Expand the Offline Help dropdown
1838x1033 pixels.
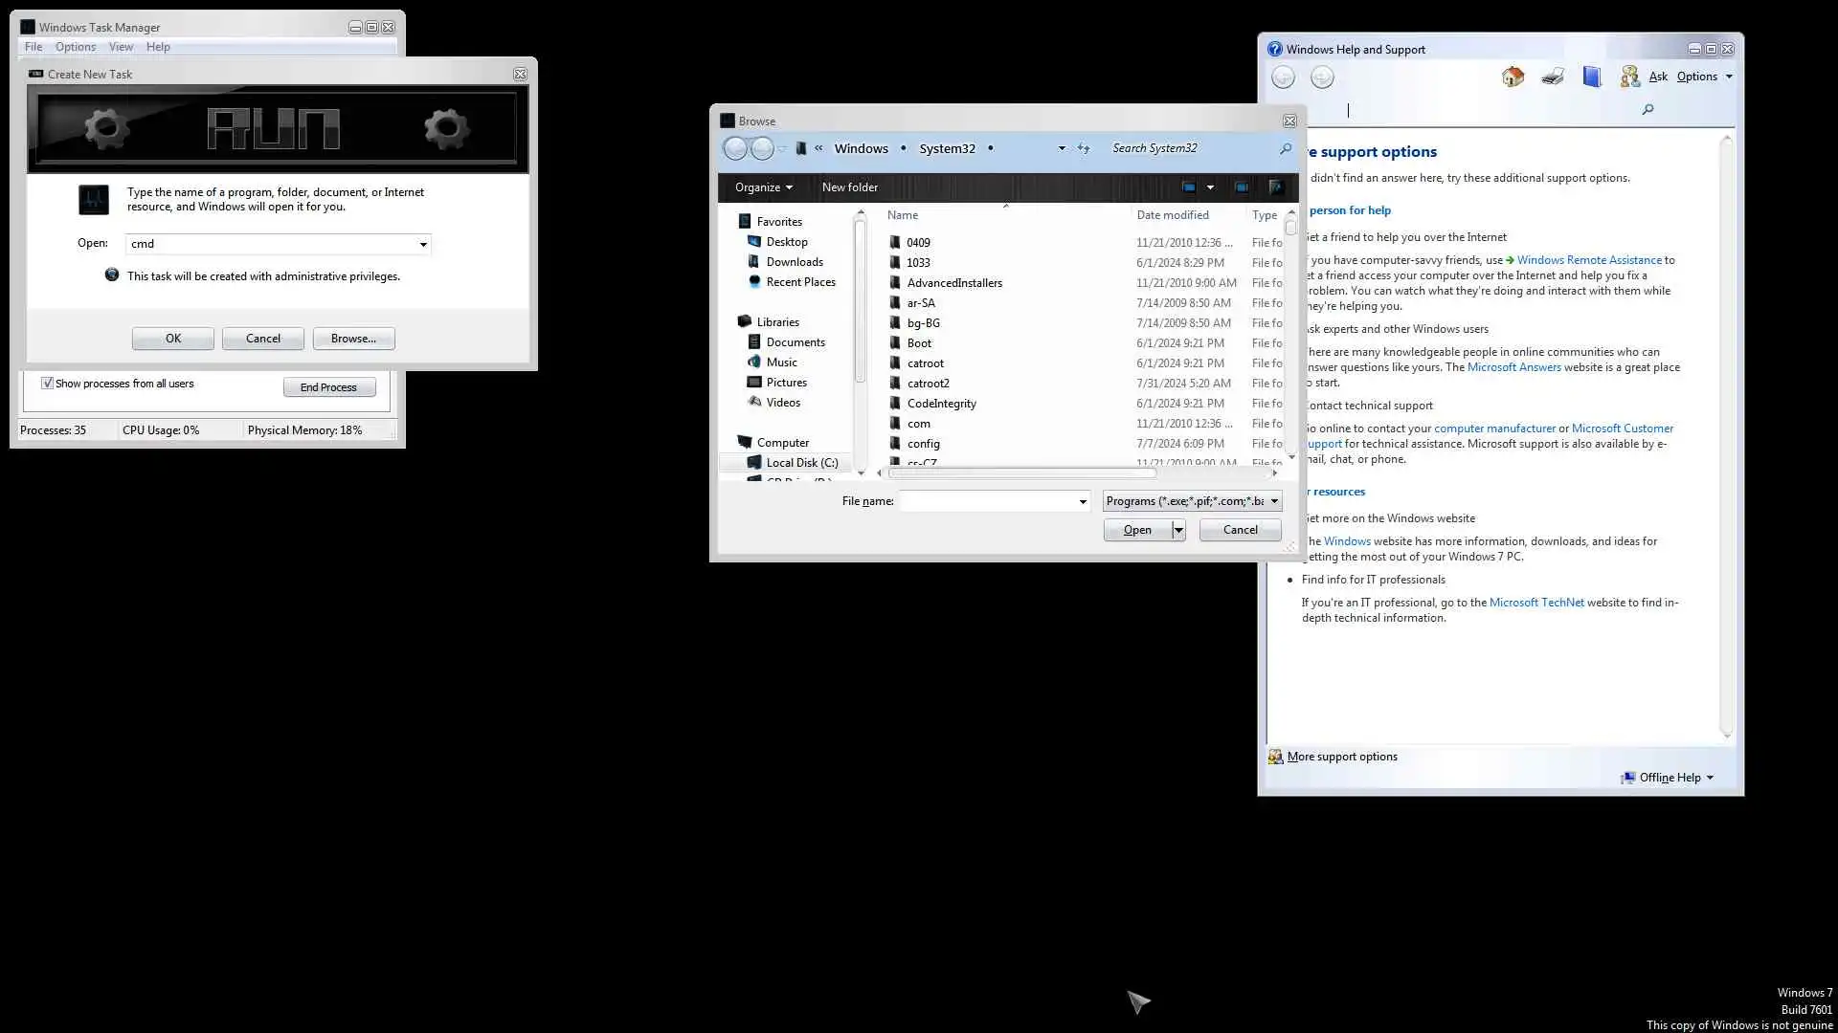click(1710, 778)
